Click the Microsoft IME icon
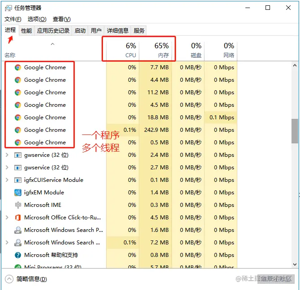The width and height of the screenshot is (300, 290). 18,205
